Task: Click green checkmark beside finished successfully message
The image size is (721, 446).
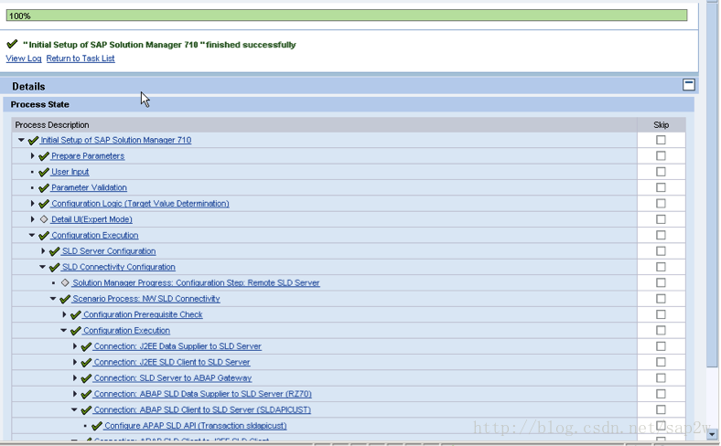Action: [x=12, y=44]
